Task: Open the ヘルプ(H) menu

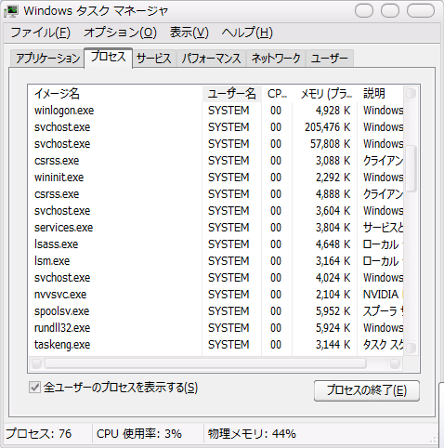Action: tap(247, 33)
